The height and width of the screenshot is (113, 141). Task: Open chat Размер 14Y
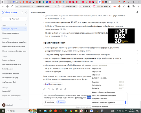point(14,91)
